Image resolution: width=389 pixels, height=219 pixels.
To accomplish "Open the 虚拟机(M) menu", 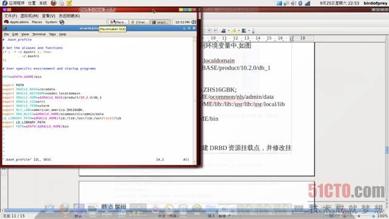I will pyautogui.click(x=29, y=16).
